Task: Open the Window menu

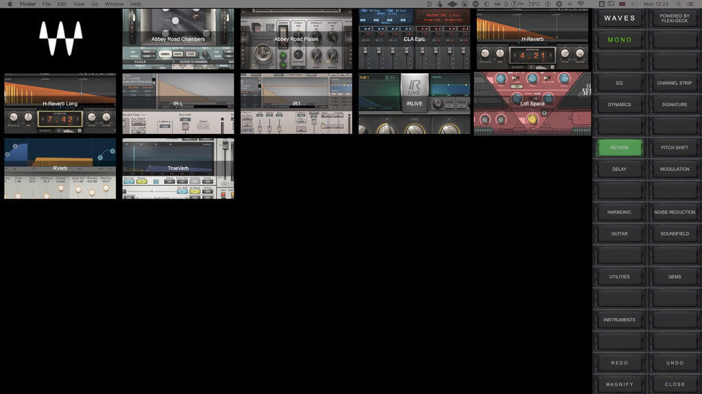Action: click(x=114, y=4)
